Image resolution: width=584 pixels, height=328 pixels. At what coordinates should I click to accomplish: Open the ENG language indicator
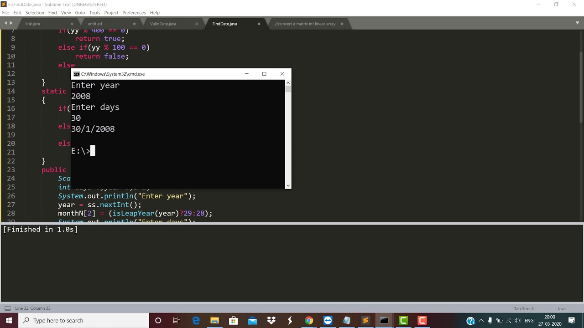pos(529,321)
